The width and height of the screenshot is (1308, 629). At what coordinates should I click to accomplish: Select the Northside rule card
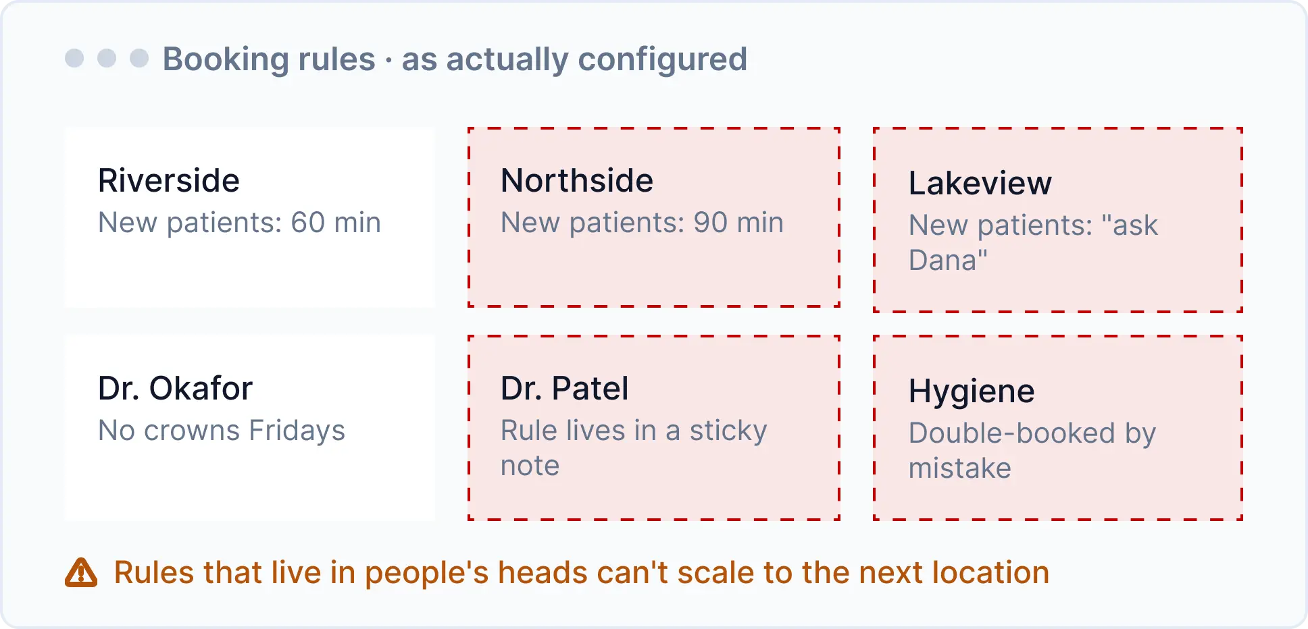(654, 217)
